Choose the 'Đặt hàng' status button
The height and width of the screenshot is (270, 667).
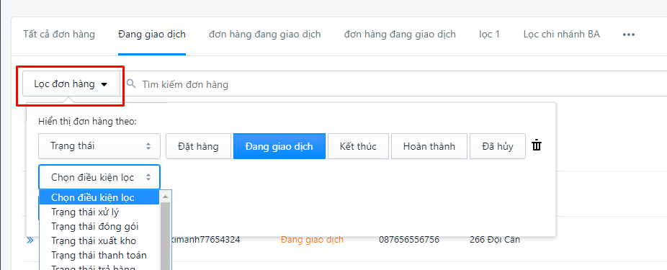pos(198,146)
